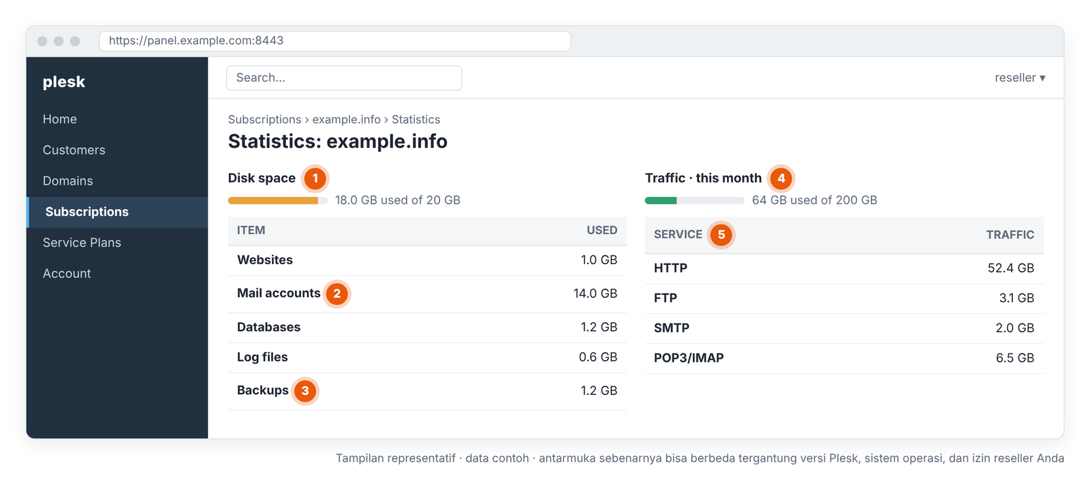
Task: Click the 1.0 GB Websites value
Action: coord(599,260)
